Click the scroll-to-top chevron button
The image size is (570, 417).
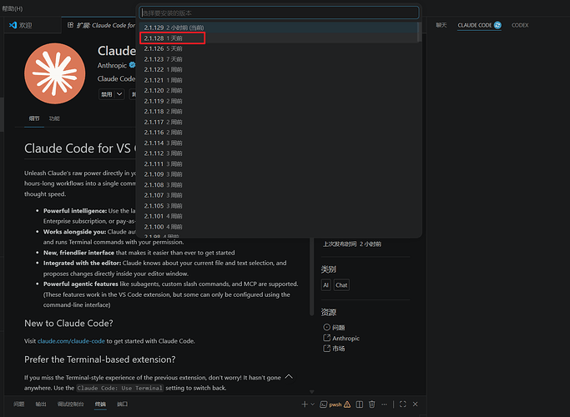(289, 377)
